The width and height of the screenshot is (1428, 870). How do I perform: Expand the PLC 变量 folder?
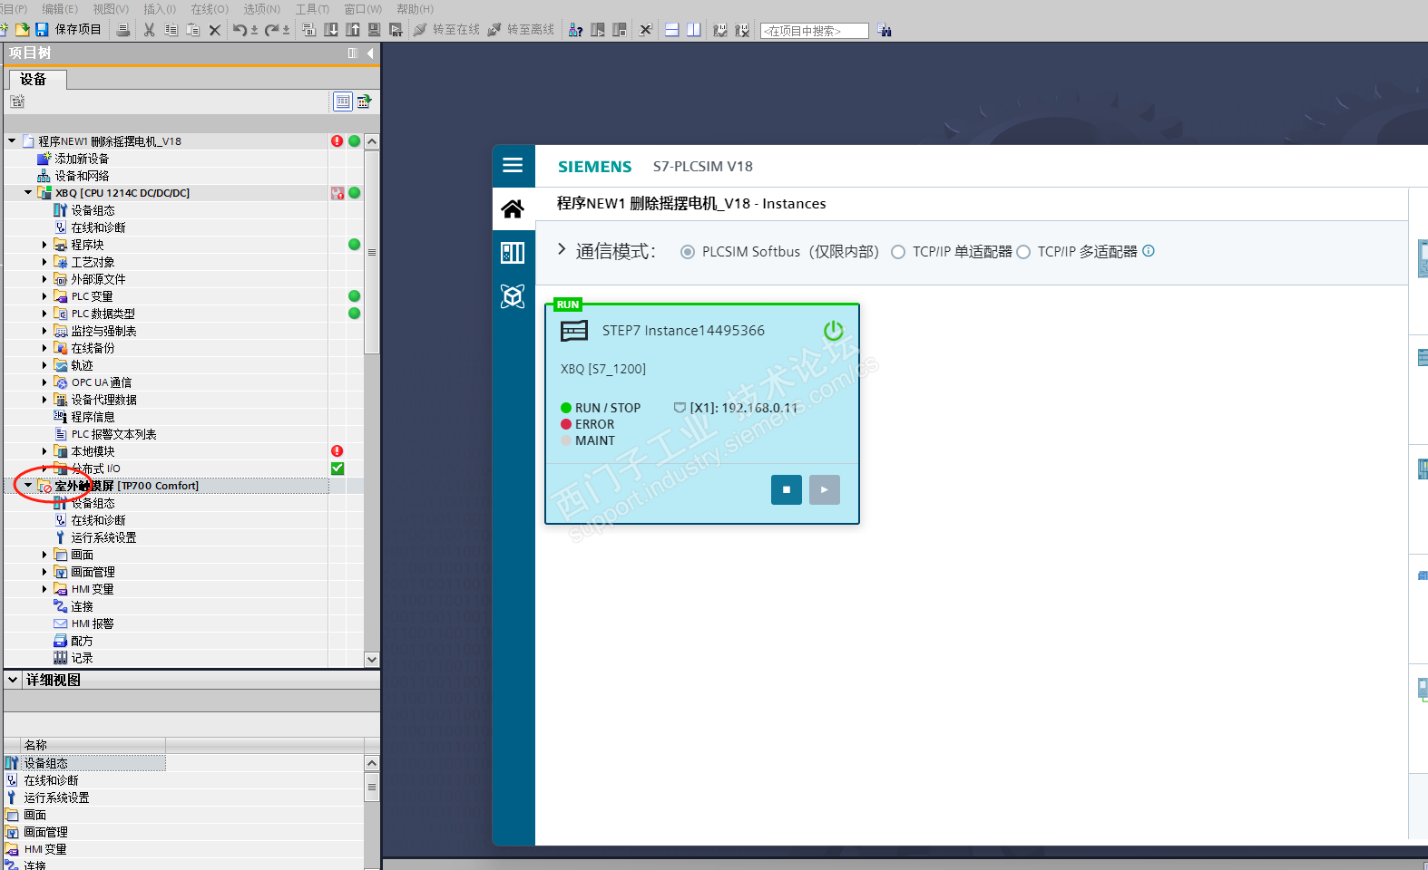click(x=44, y=296)
